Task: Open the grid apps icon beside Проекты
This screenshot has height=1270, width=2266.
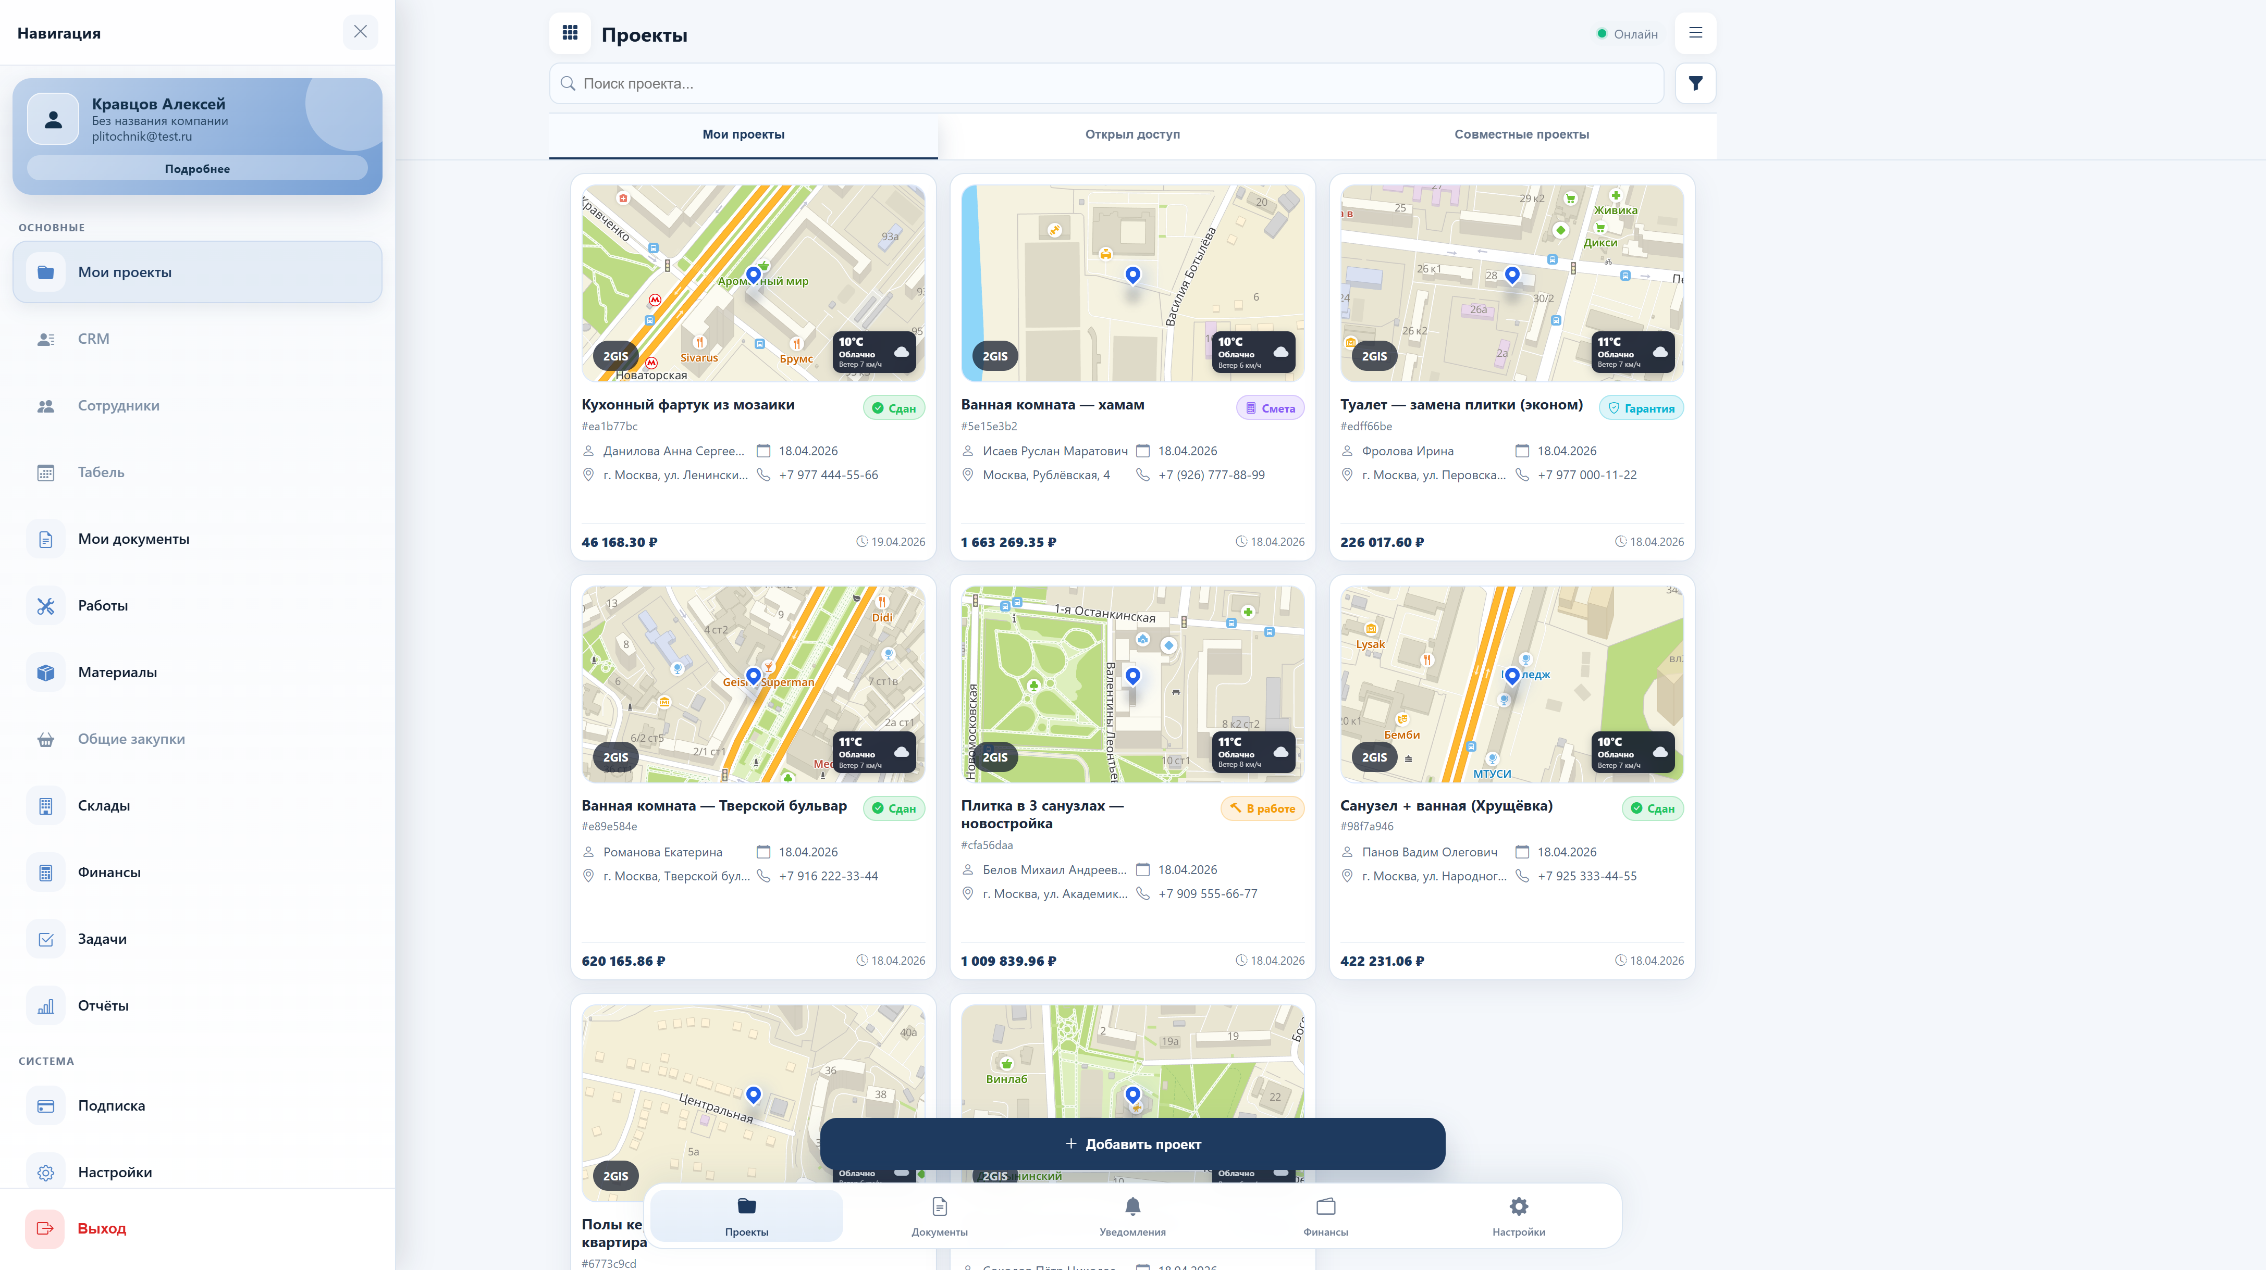Action: pyautogui.click(x=570, y=33)
